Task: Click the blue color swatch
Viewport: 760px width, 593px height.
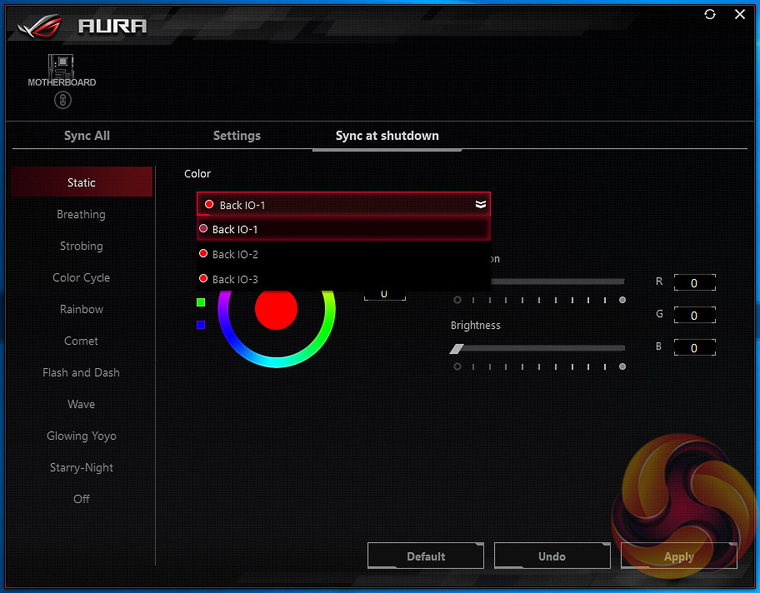Action: (x=201, y=325)
